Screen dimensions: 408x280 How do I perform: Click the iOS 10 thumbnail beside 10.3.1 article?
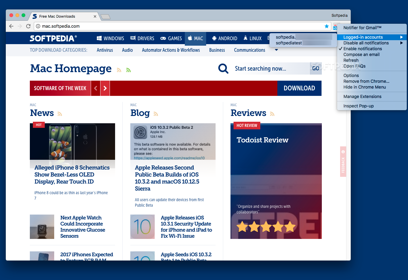pyautogui.click(x=142, y=227)
